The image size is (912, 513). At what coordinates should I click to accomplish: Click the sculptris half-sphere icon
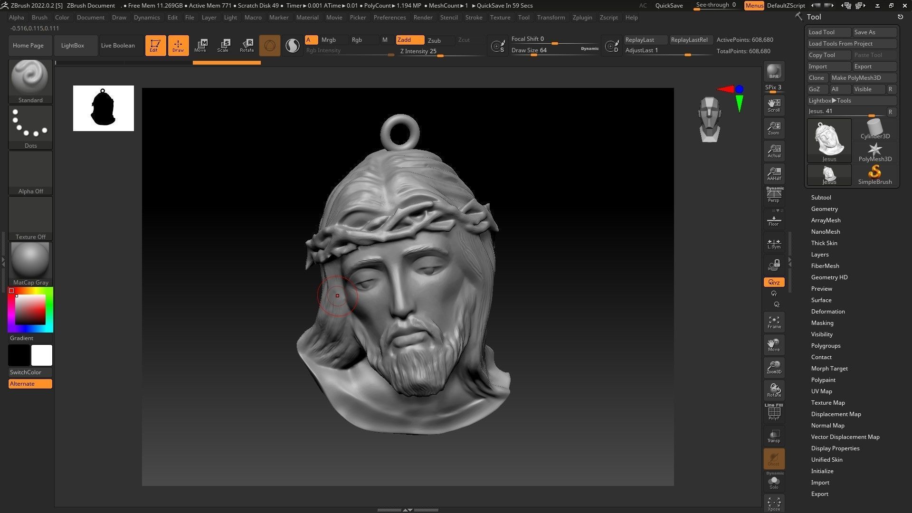(293, 45)
